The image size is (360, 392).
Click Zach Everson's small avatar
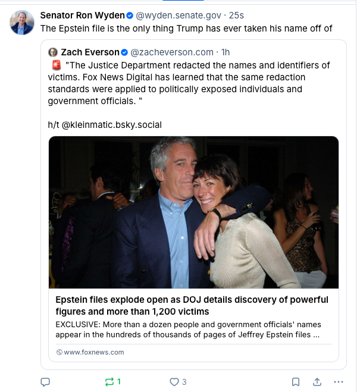tap(53, 52)
